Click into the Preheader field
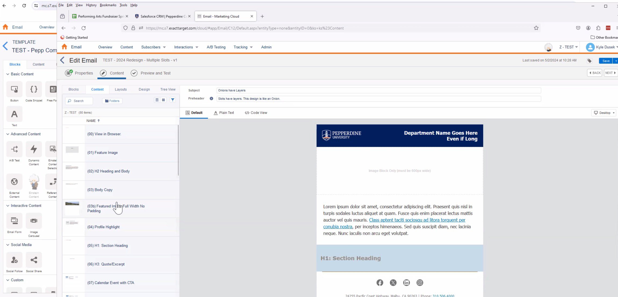Image resolution: width=618 pixels, height=297 pixels. [379, 99]
